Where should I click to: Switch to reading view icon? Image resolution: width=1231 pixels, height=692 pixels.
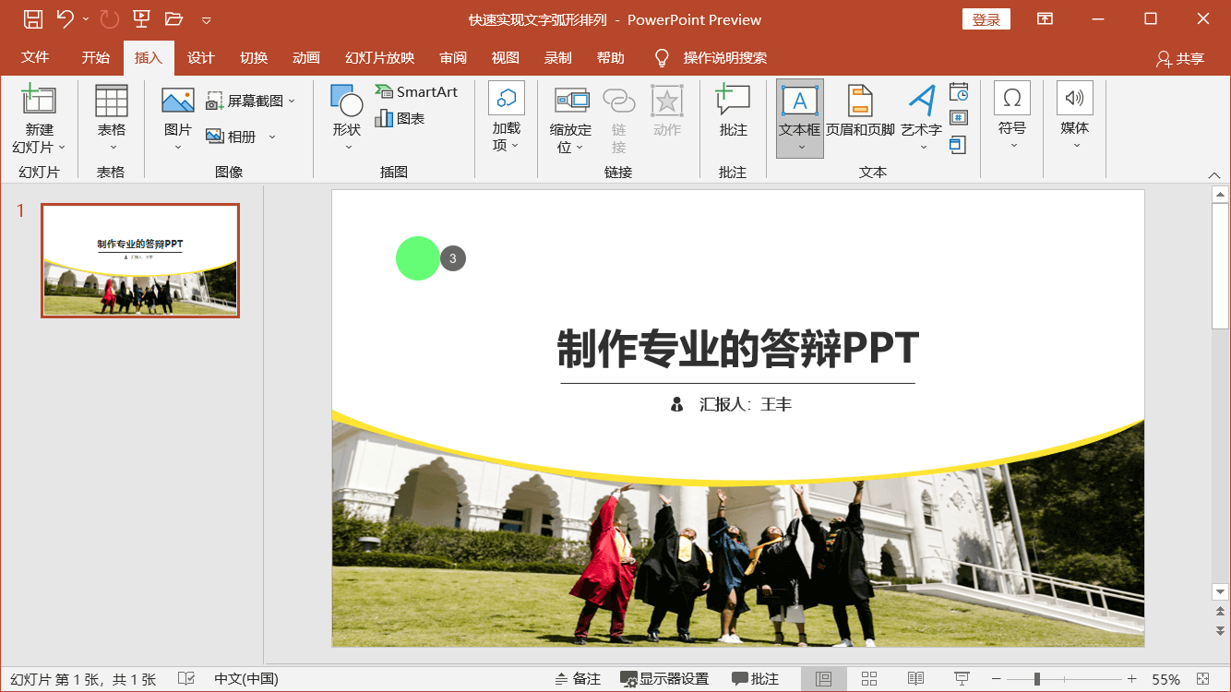coord(915,679)
